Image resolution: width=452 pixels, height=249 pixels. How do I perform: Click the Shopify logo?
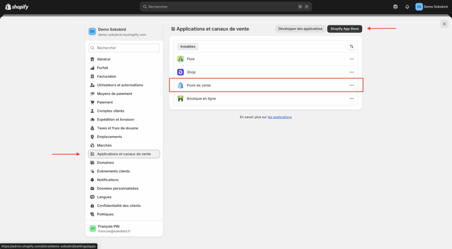point(17,7)
